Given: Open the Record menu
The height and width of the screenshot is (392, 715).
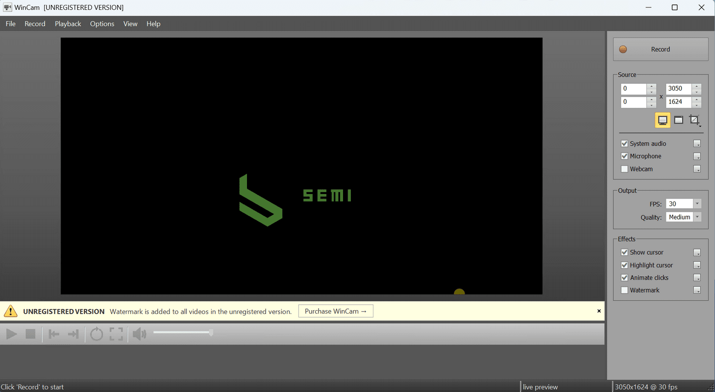Looking at the screenshot, I should tap(35, 24).
